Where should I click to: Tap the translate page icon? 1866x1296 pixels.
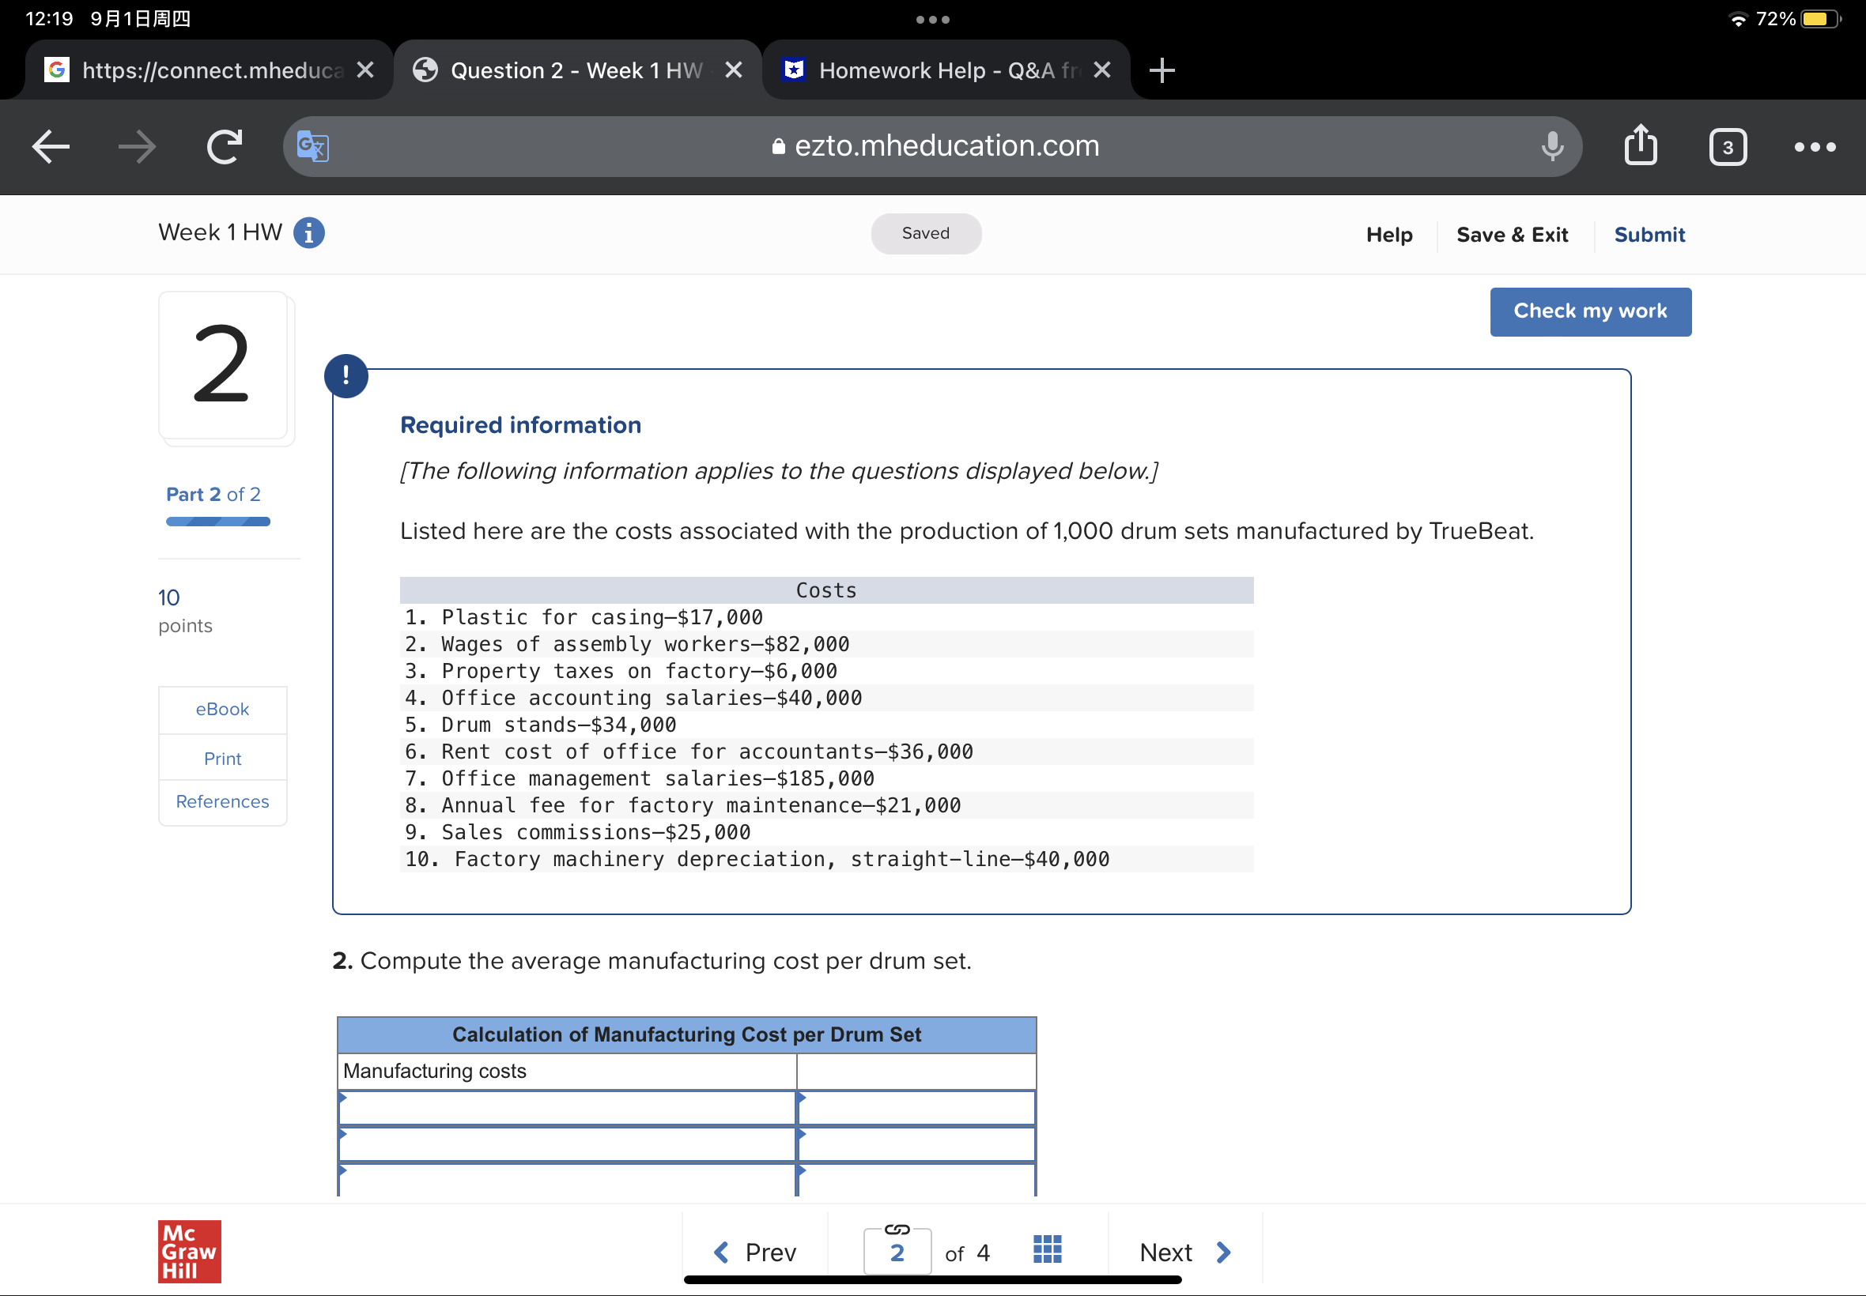point(313,147)
